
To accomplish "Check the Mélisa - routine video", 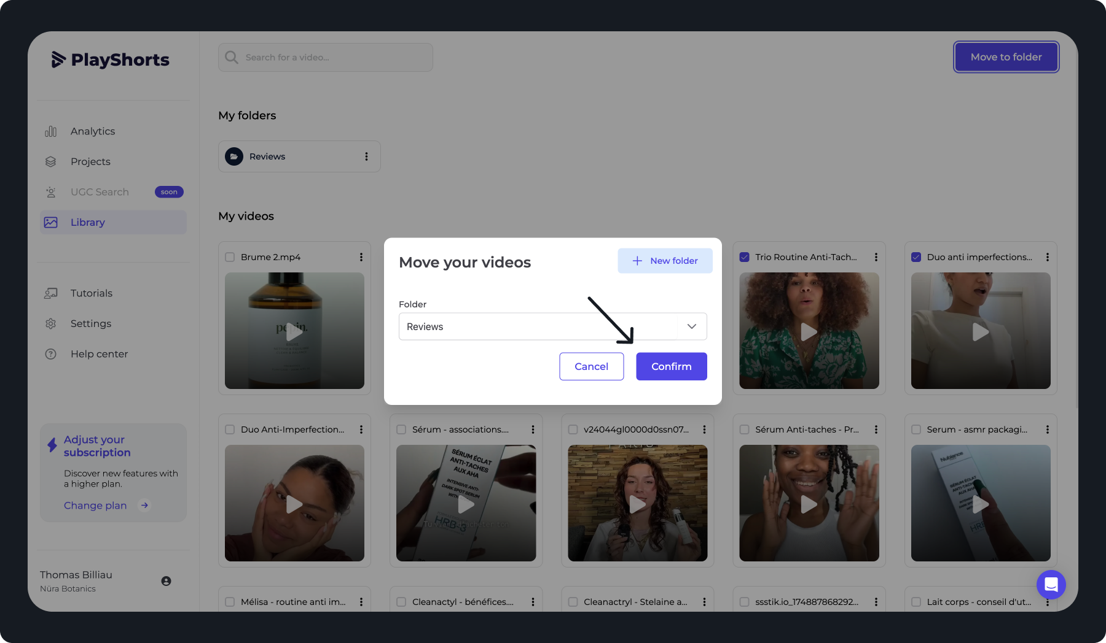I will [230, 602].
